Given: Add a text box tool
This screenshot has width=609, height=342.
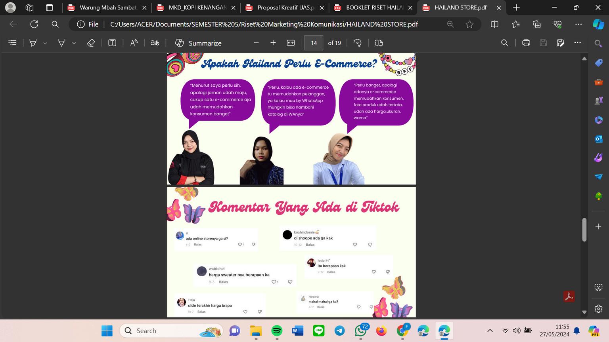Looking at the screenshot, I should click(112, 43).
